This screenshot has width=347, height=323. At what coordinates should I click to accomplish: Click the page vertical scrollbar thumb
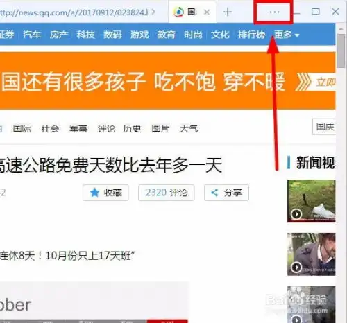click(341, 51)
